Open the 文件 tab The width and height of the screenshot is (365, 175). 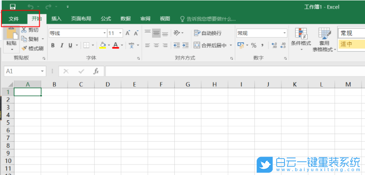pyautogui.click(x=14, y=19)
